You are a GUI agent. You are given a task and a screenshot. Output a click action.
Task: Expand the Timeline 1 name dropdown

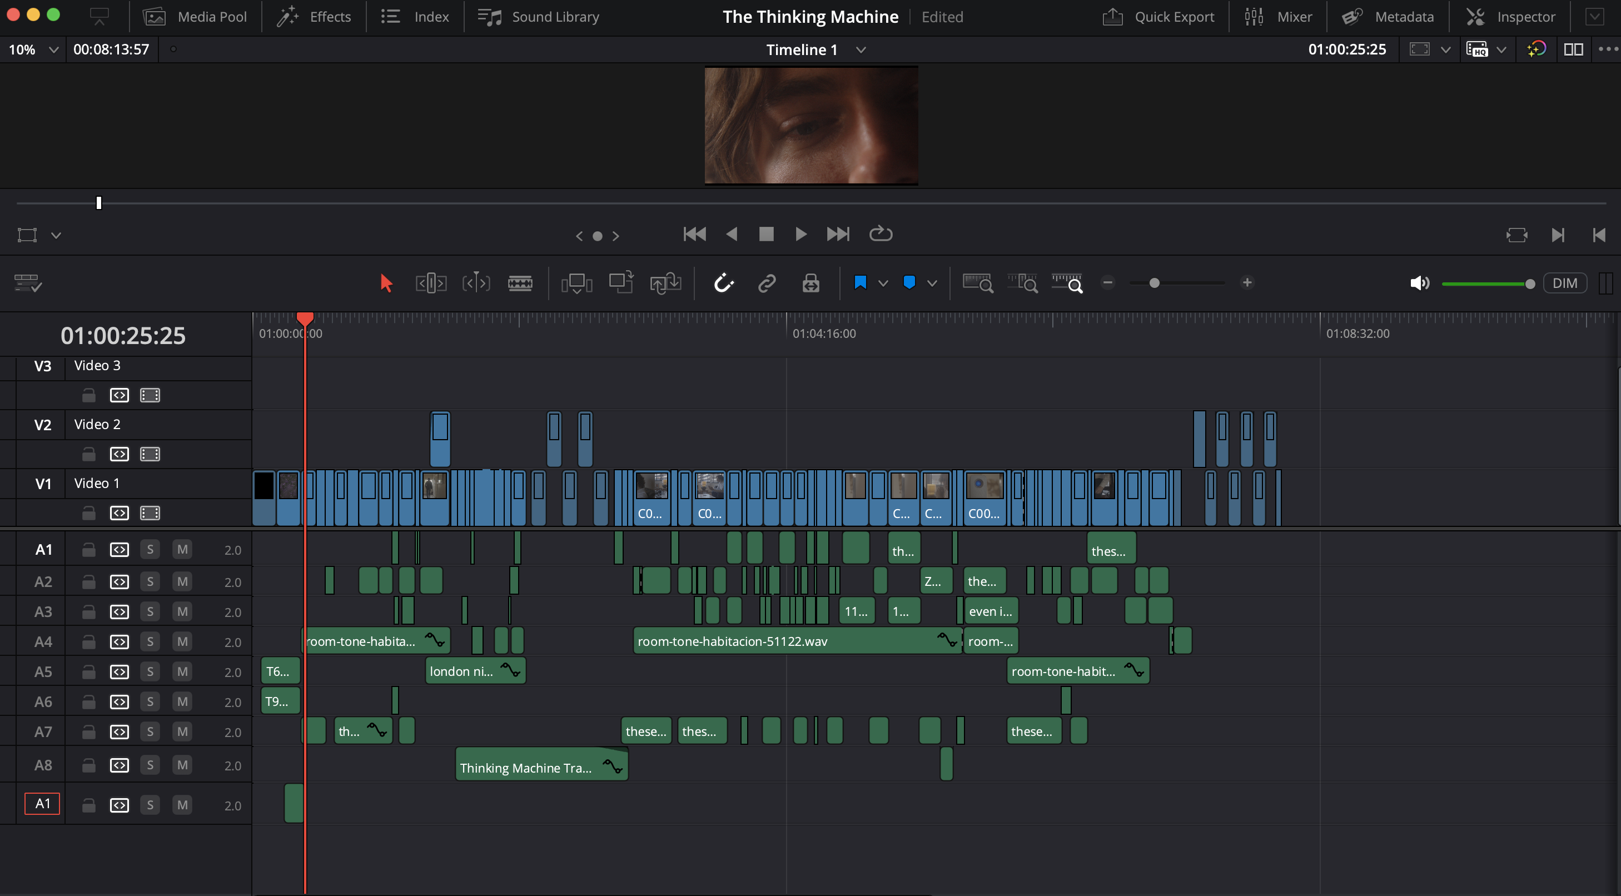click(861, 49)
